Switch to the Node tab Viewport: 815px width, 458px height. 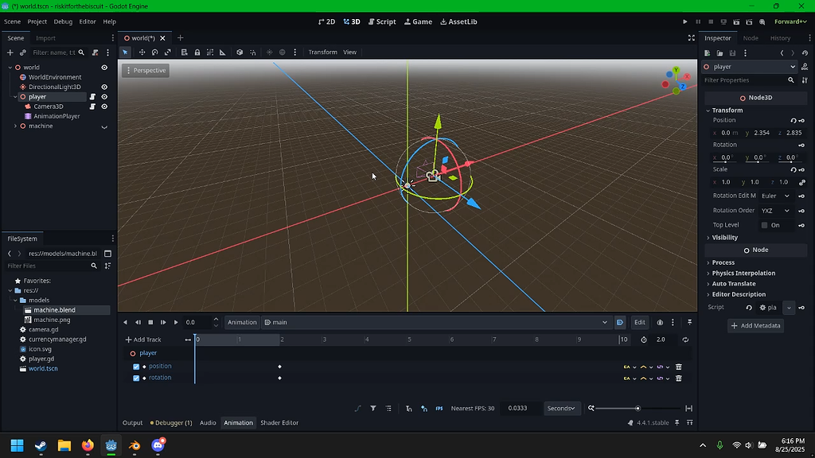(x=751, y=38)
